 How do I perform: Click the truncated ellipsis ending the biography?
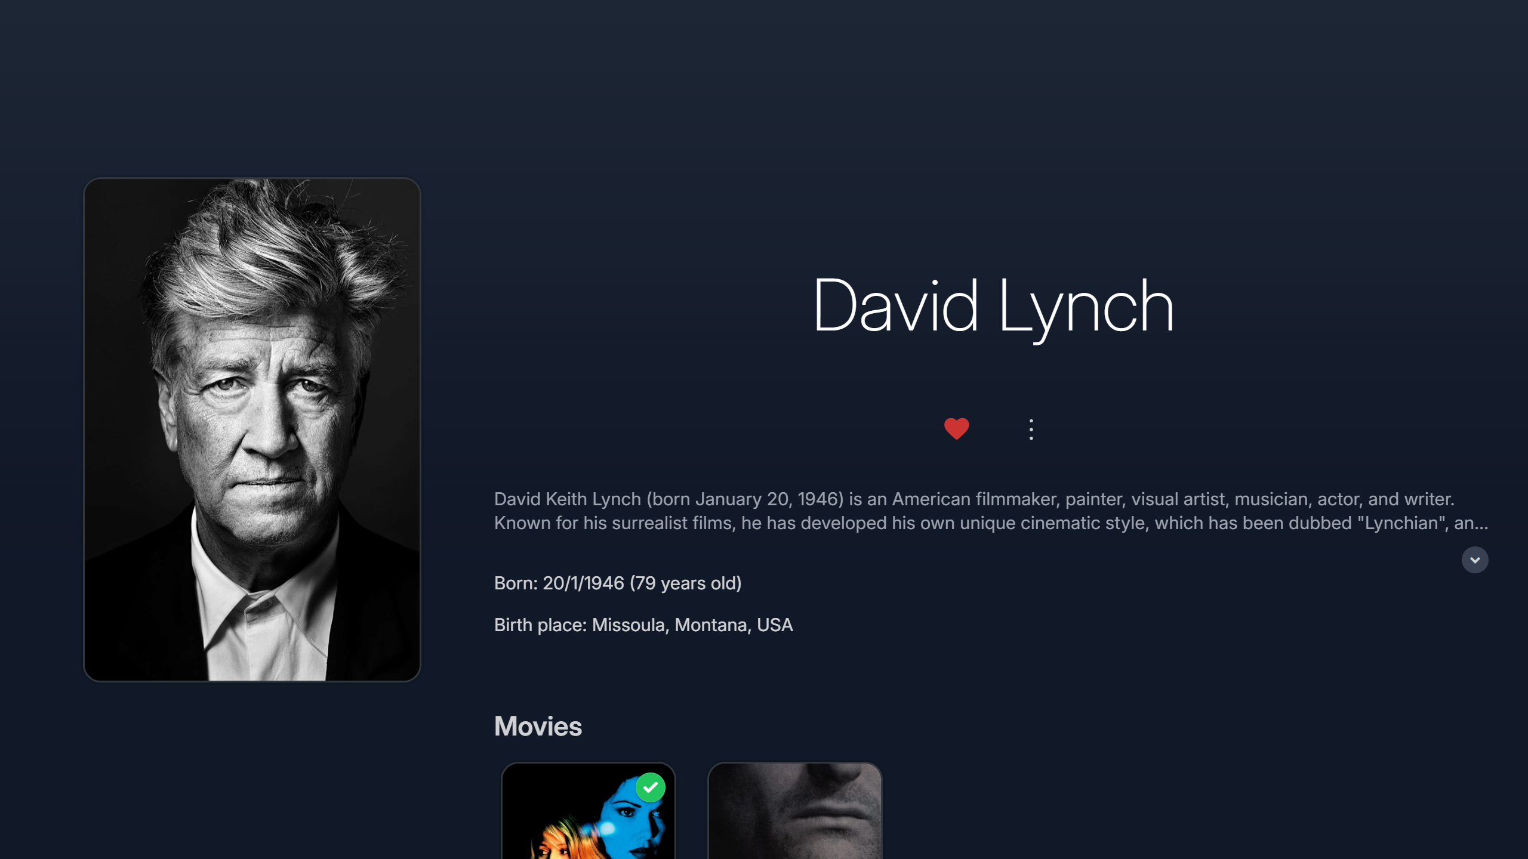[x=1480, y=524]
